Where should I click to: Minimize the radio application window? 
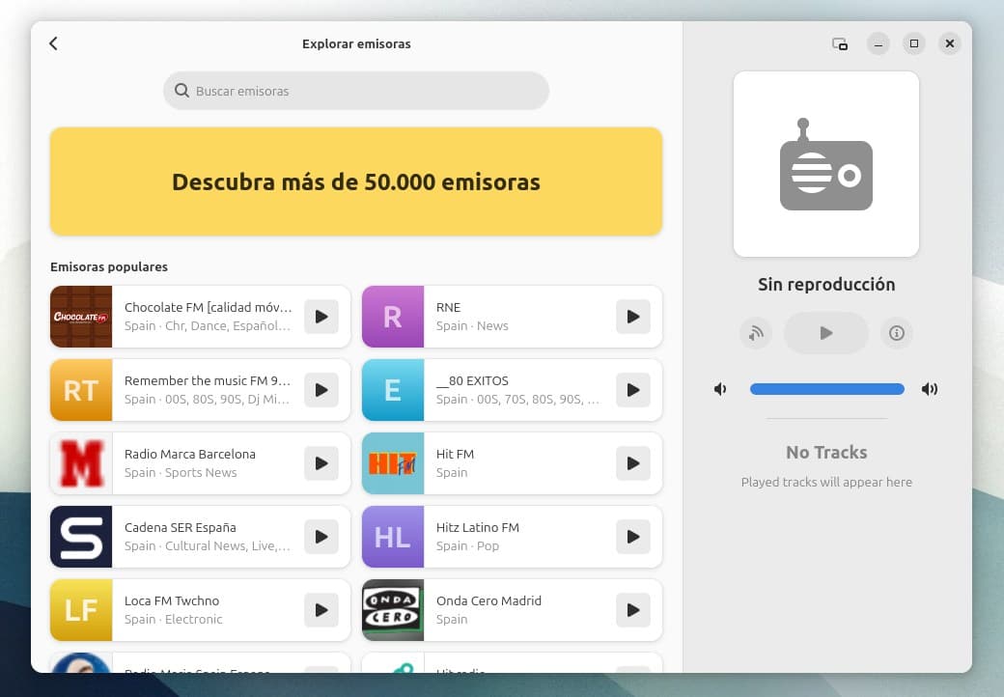point(878,43)
